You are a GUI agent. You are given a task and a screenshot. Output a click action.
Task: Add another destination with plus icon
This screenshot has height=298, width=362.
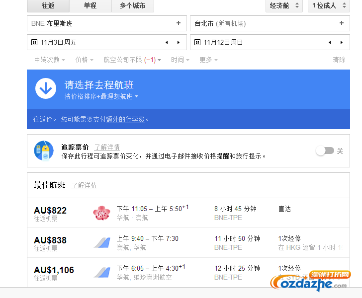coord(342,23)
